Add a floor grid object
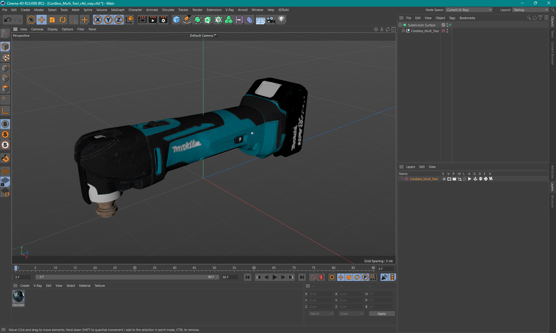Screen dimensions: 556x333 point(260,20)
